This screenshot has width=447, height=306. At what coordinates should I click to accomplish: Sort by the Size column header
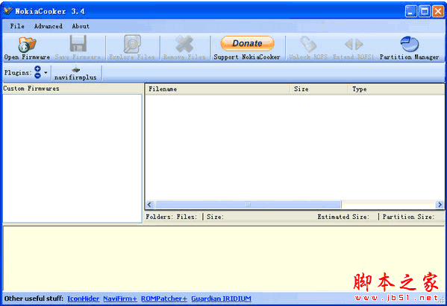319,89
